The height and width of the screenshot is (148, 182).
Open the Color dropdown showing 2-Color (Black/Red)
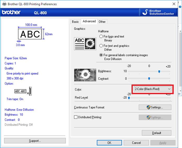[x=152, y=89]
